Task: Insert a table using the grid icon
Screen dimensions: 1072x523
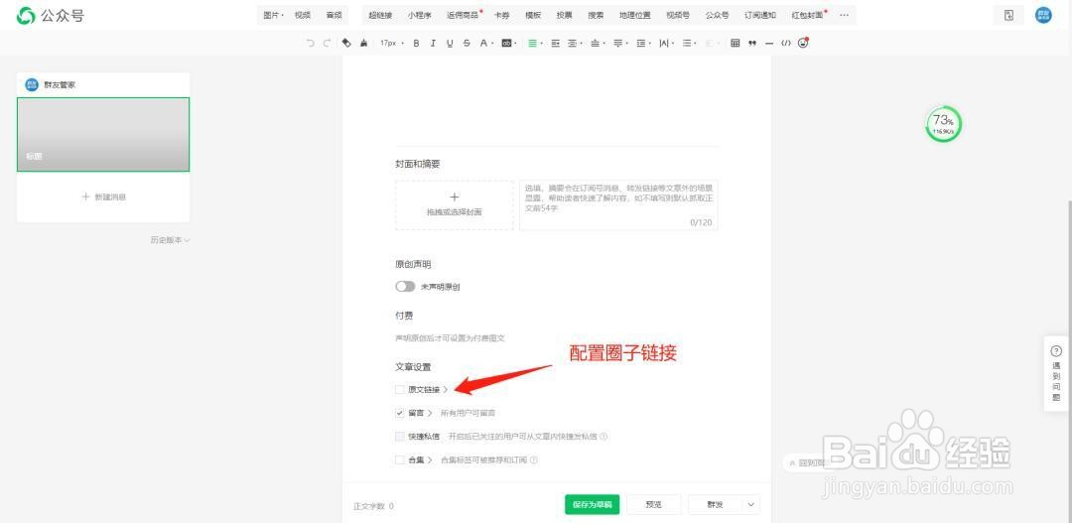Action: pos(735,43)
